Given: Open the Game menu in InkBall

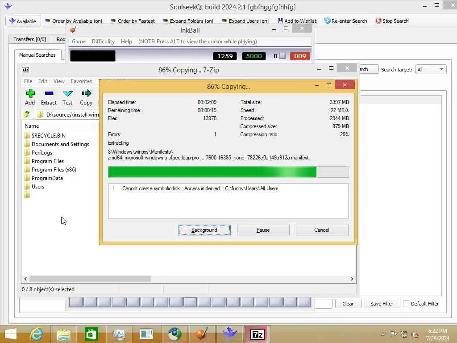Looking at the screenshot, I should click(79, 42).
